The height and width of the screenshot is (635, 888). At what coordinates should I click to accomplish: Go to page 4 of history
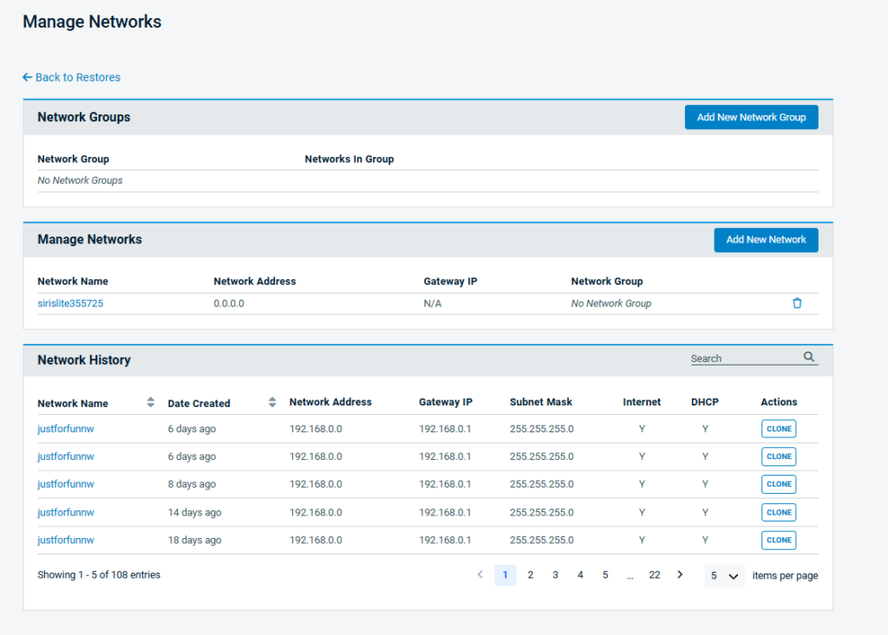(580, 575)
